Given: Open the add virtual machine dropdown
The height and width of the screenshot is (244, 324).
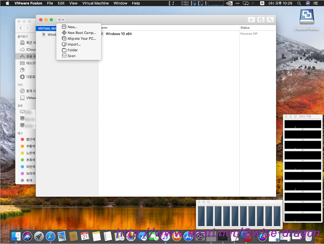Looking at the screenshot, I should pyautogui.click(x=61, y=19).
